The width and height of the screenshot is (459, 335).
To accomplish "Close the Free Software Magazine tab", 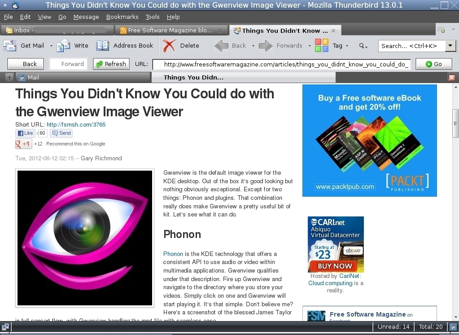I will pyautogui.click(x=219, y=31).
